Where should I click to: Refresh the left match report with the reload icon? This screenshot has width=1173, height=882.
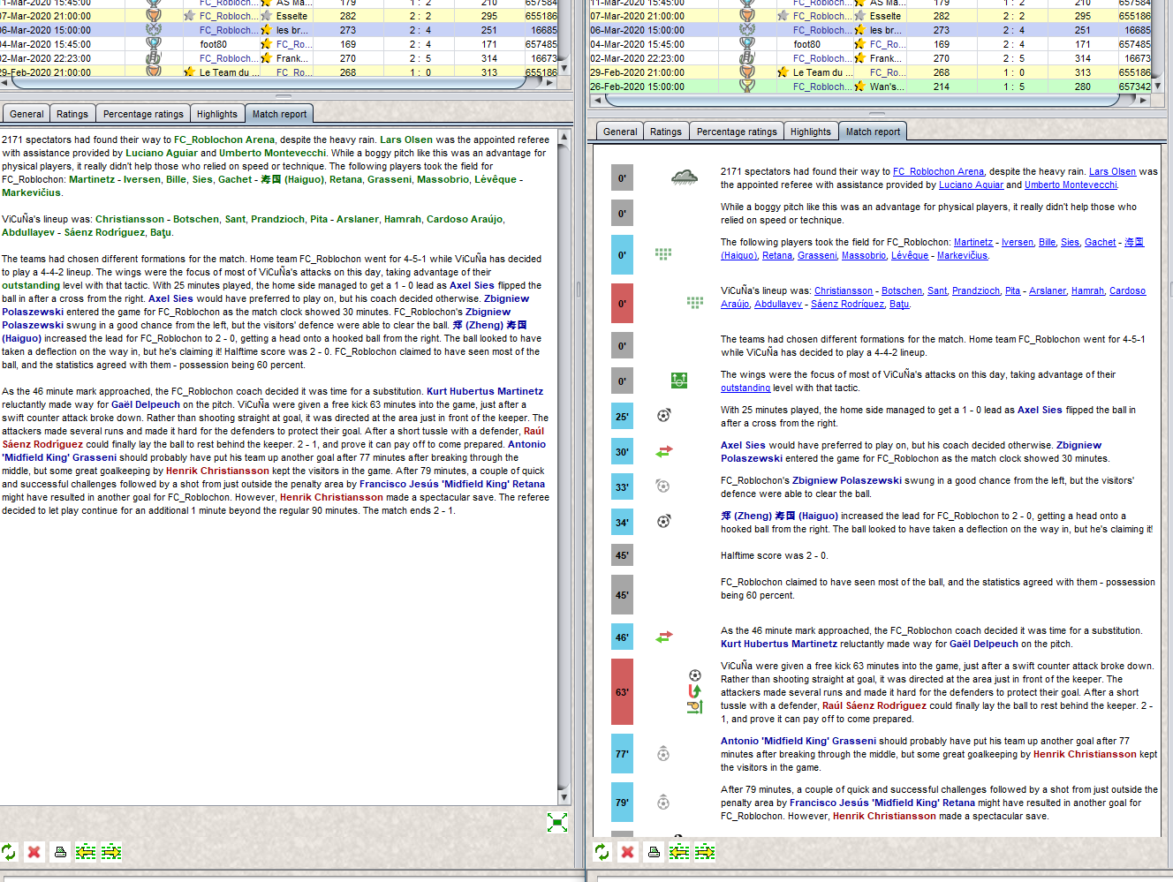pyautogui.click(x=9, y=852)
